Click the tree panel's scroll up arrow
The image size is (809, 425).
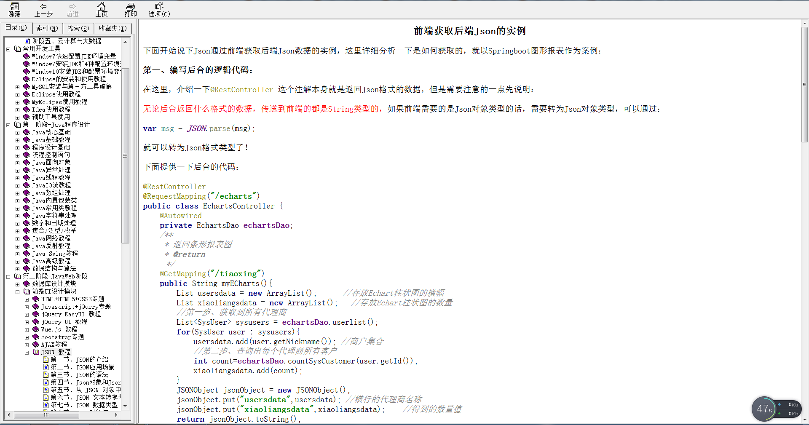(x=125, y=42)
